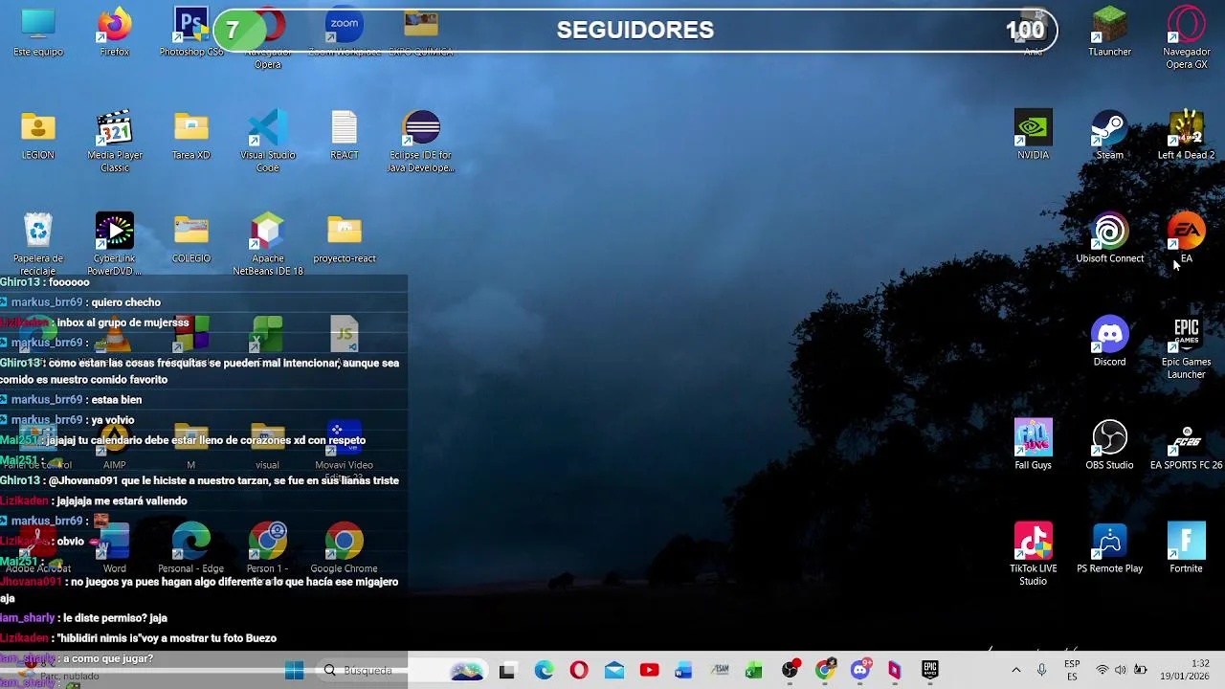The width and height of the screenshot is (1225, 689).
Task: Open Opera from the taskbar
Action: coord(579,671)
